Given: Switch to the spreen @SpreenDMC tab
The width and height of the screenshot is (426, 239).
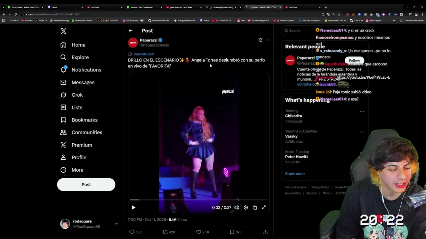Looking at the screenshot, I should [223, 7].
